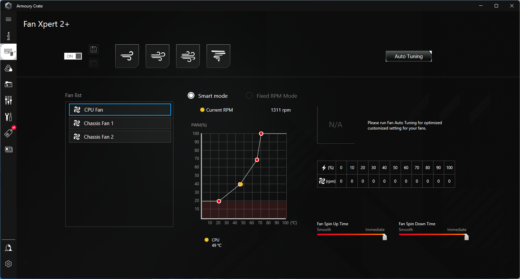Choose Fixed RPM Mode radio button

[249, 96]
